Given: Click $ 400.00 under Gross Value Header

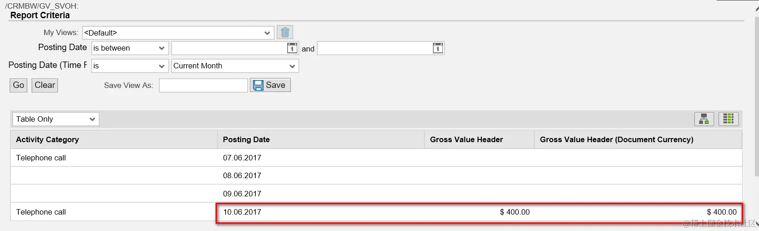Looking at the screenshot, I should click(x=515, y=212).
